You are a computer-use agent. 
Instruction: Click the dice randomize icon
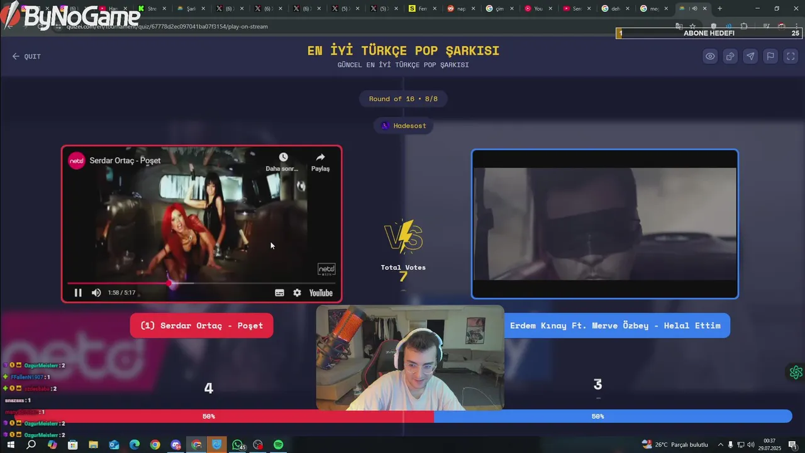point(730,56)
